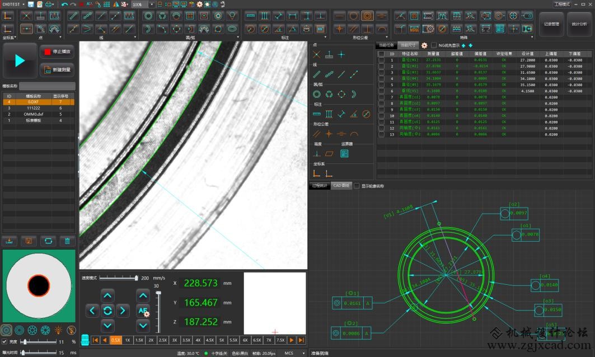Expand the circle/arc tools group arrow
Screen dimensions: 595x357
click(x=238, y=37)
